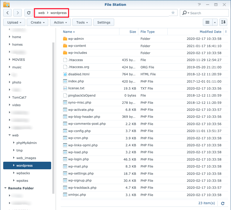Expand the phpMyAdmin subfolder arrow
This screenshot has width=231, height=210.
coord(14,143)
